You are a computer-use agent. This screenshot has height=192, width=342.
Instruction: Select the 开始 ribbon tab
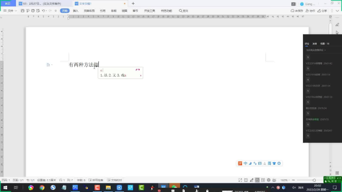coord(65,11)
